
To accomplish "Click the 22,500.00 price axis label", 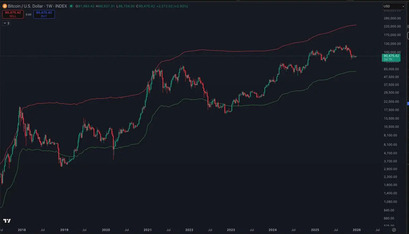I will coord(391,102).
